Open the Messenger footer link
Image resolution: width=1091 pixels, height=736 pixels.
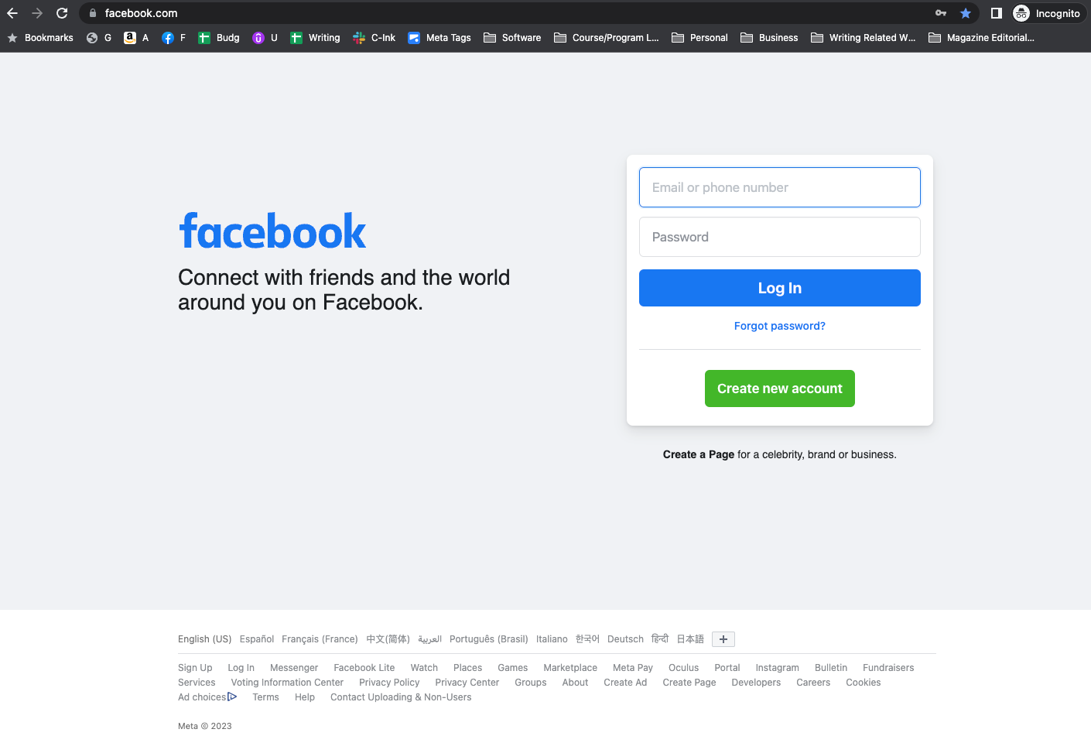(x=294, y=668)
